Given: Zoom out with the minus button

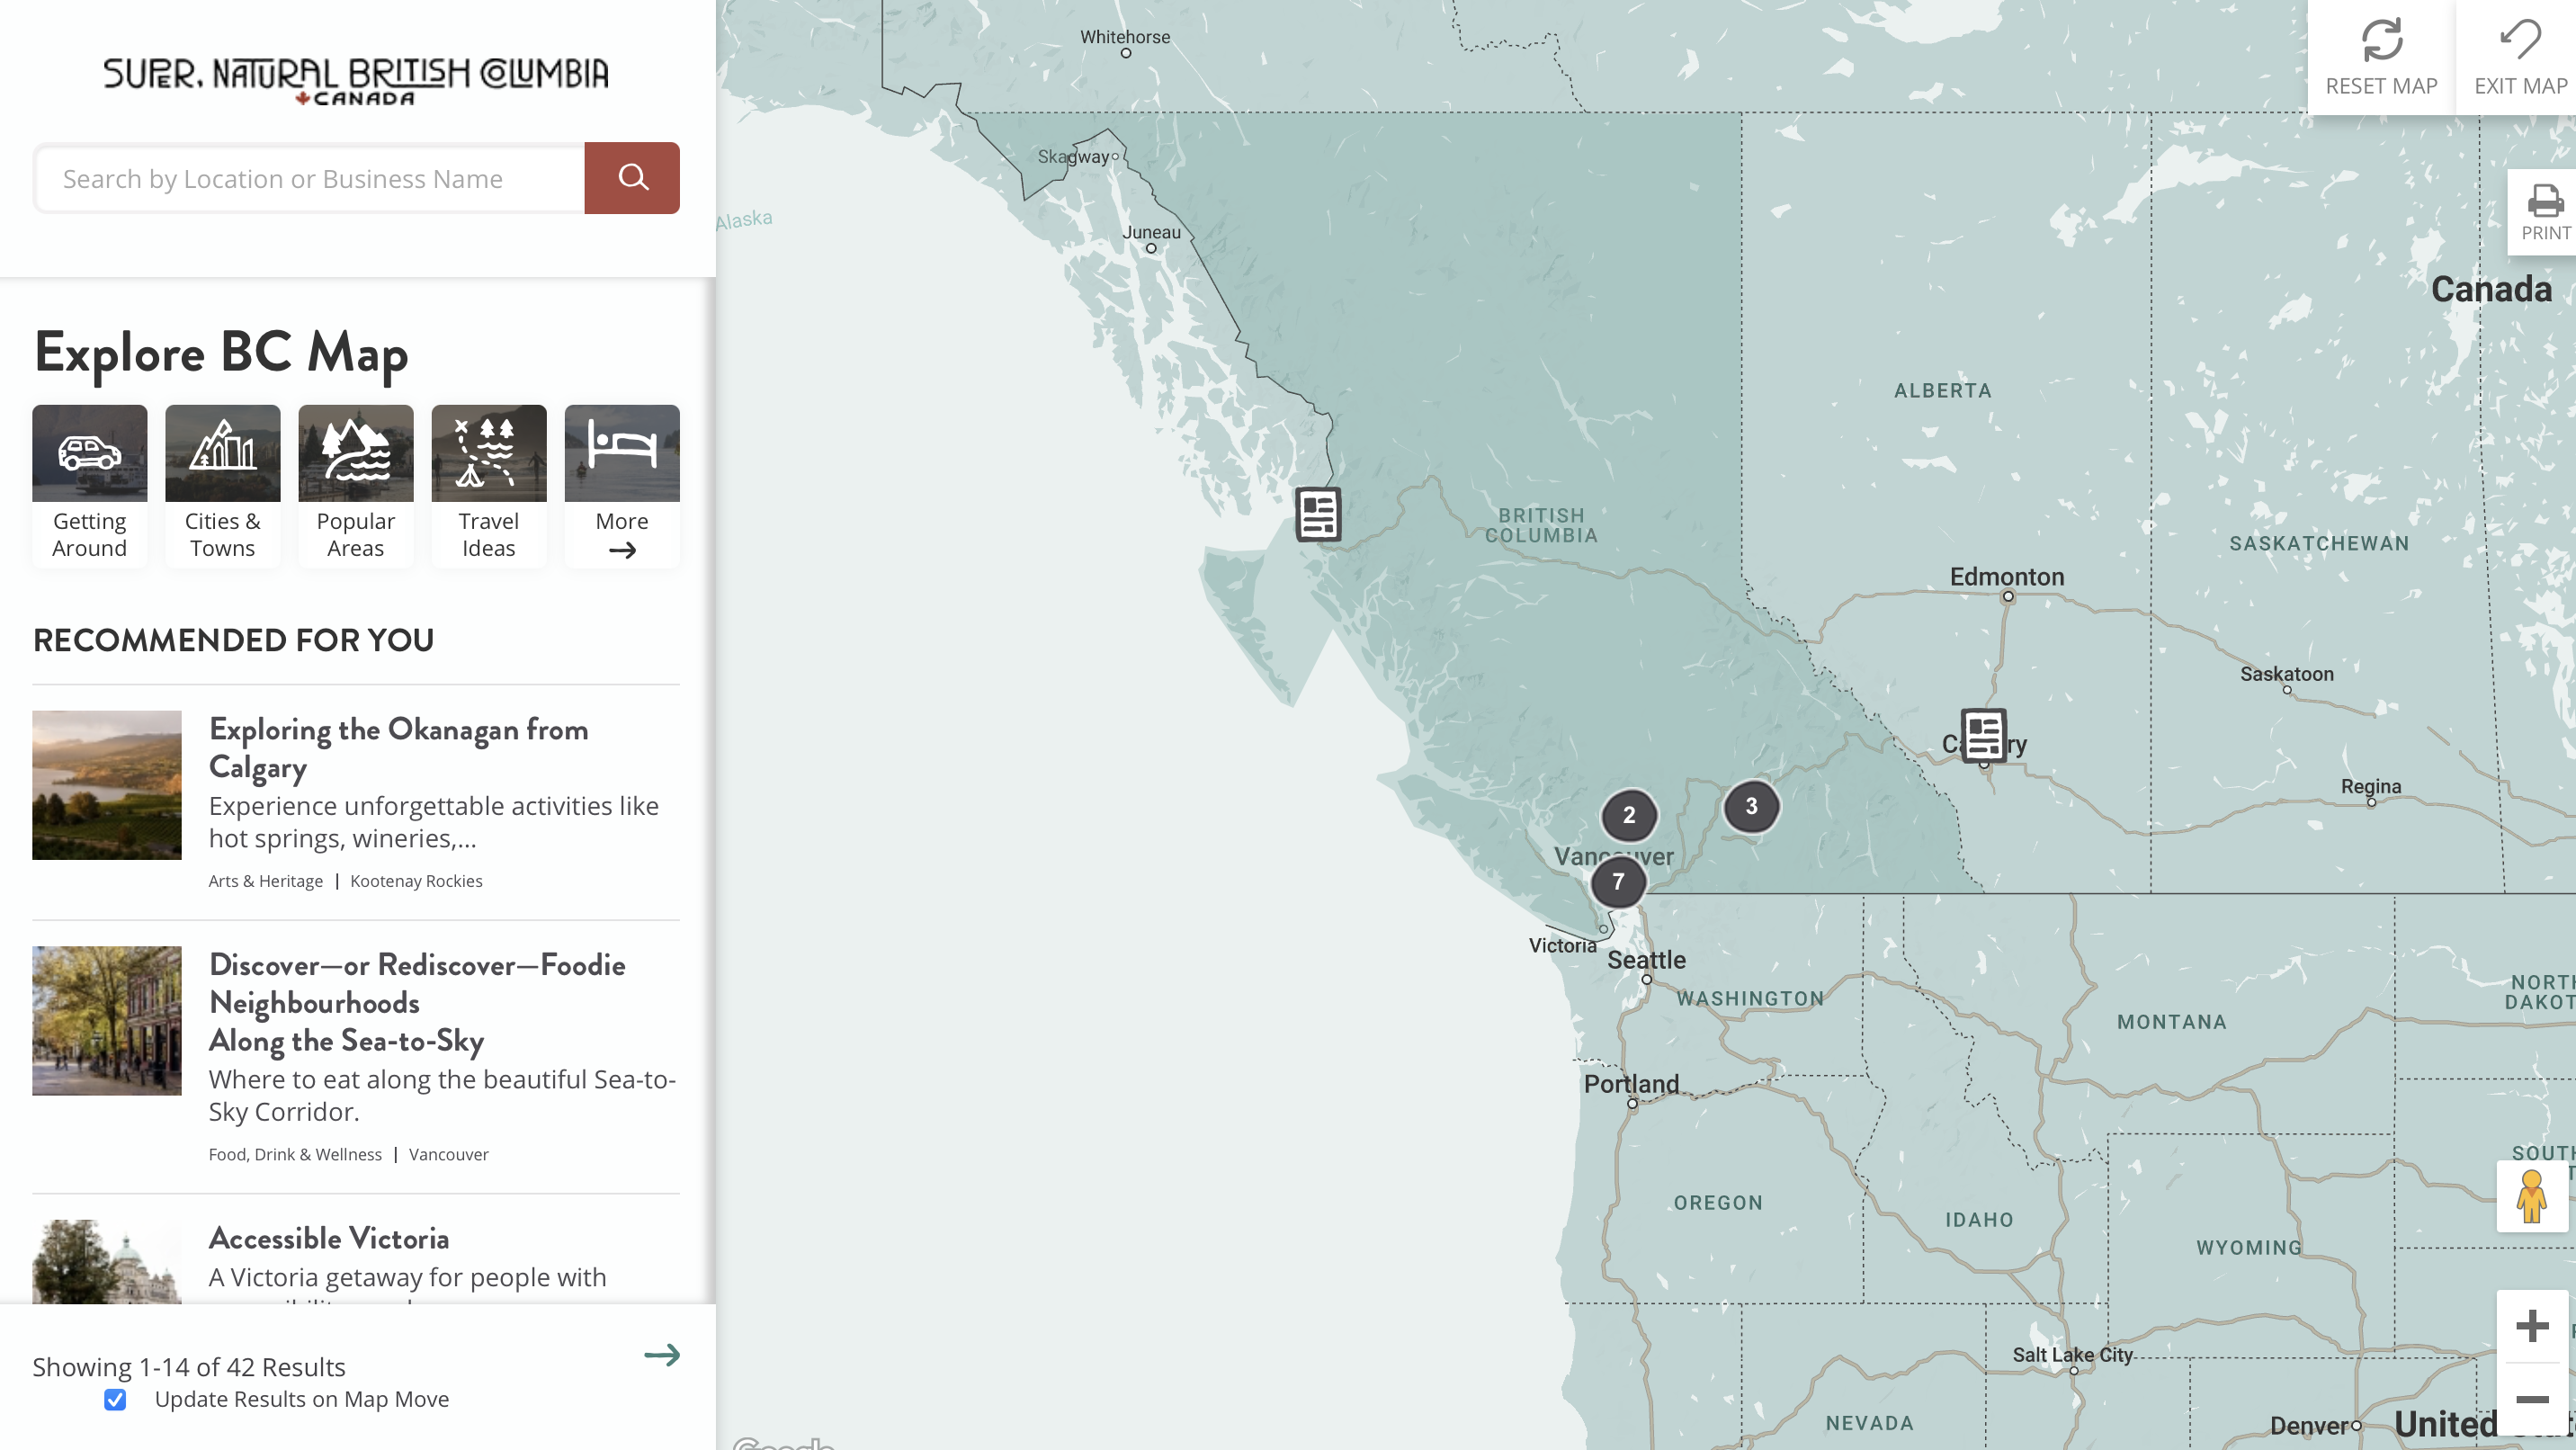Looking at the screenshot, I should pos(2532,1399).
